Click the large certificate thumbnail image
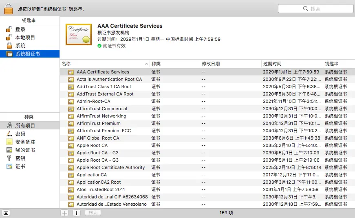This screenshot has height=218, width=355. click(x=79, y=34)
